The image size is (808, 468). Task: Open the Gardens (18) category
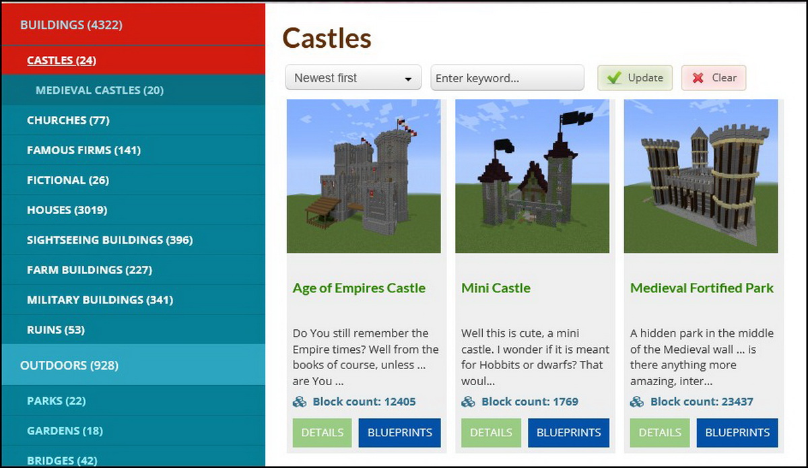133,430
